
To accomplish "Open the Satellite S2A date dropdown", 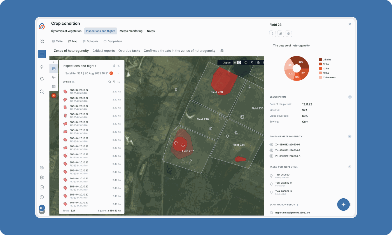I will click(118, 73).
